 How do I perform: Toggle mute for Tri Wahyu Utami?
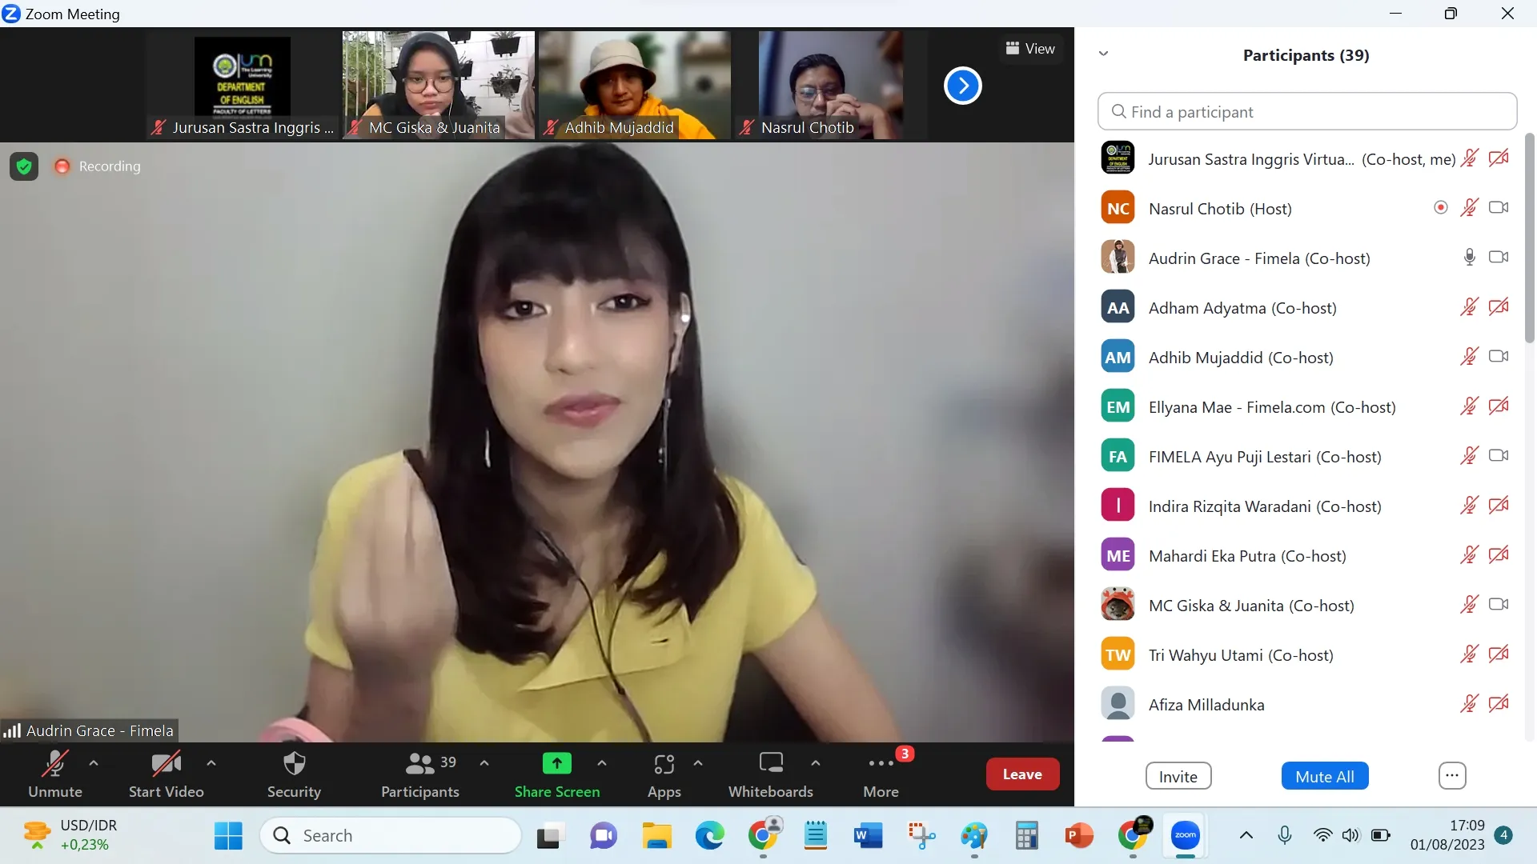coord(1469,654)
